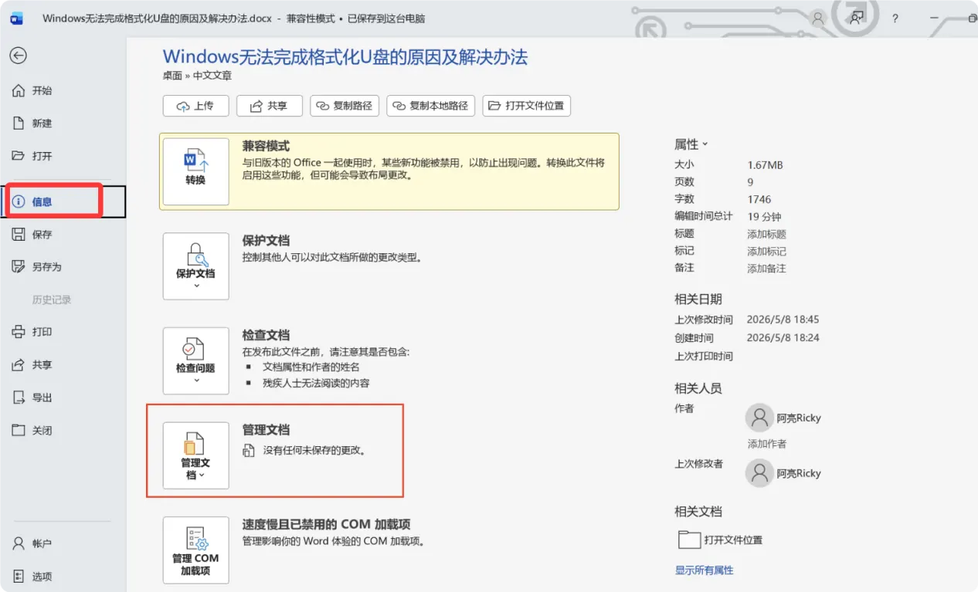
Task: Click the 1746 word count value
Action: (x=759, y=199)
